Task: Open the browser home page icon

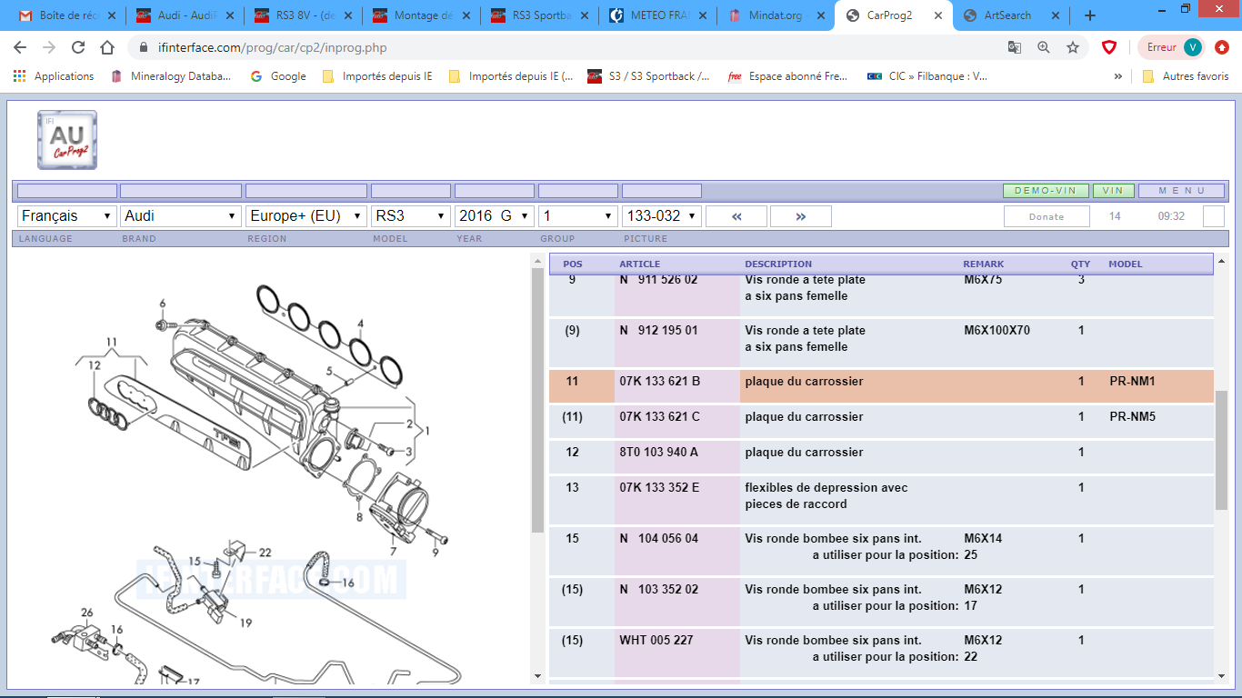Action: 107,47
